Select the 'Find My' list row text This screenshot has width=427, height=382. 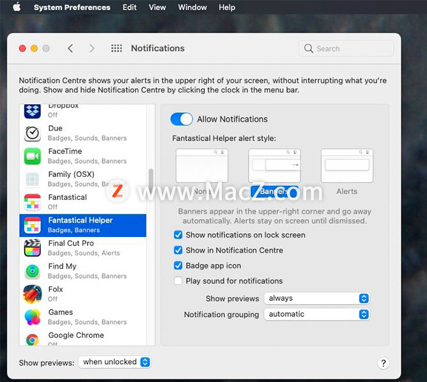(x=63, y=266)
